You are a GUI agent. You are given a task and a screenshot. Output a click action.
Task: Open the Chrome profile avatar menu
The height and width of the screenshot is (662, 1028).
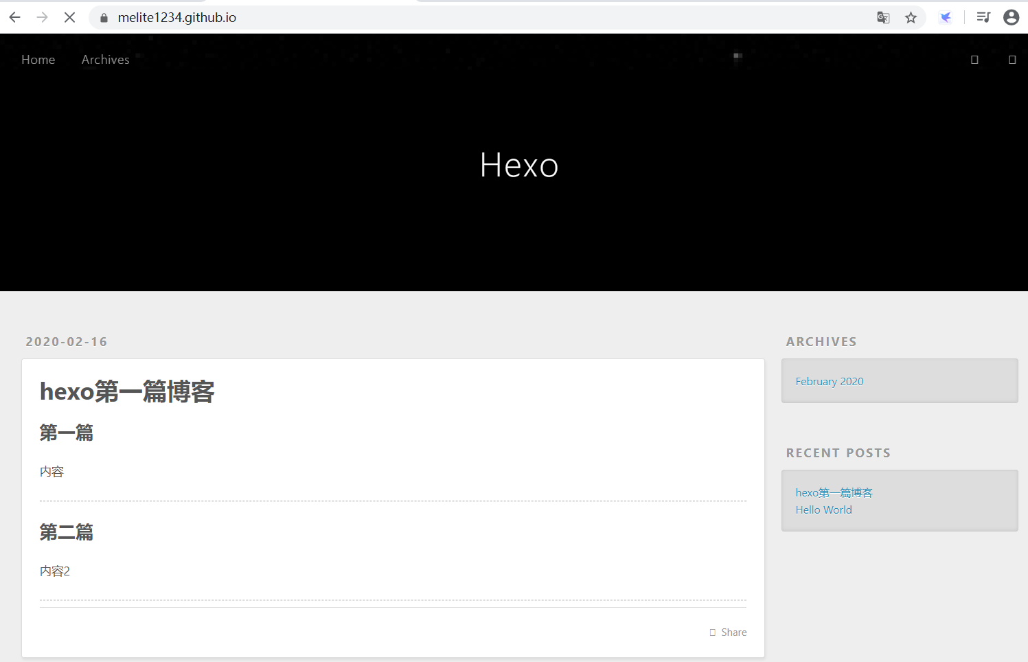click(x=1011, y=17)
